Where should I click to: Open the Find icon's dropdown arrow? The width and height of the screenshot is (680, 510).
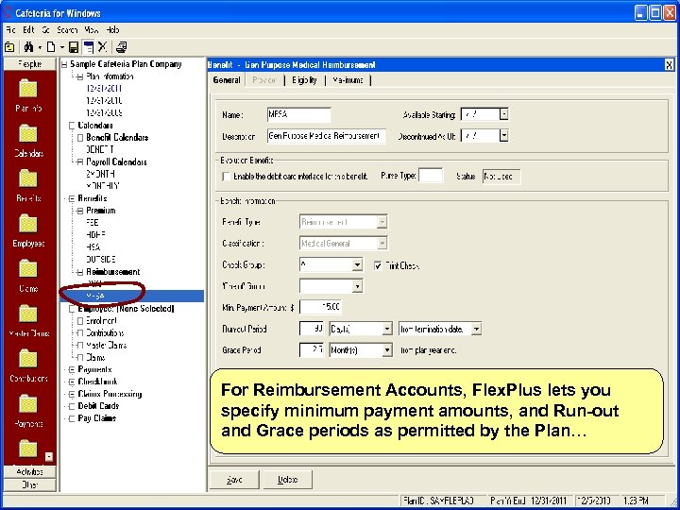point(40,47)
